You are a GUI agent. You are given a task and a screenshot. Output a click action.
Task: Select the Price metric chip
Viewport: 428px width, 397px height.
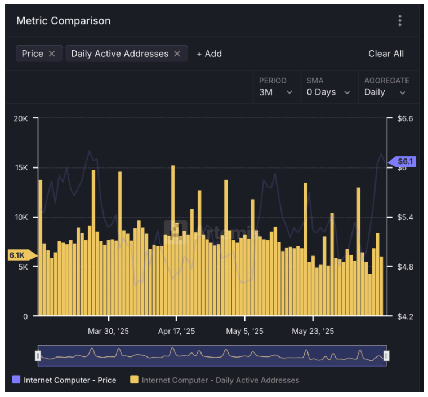[32, 54]
